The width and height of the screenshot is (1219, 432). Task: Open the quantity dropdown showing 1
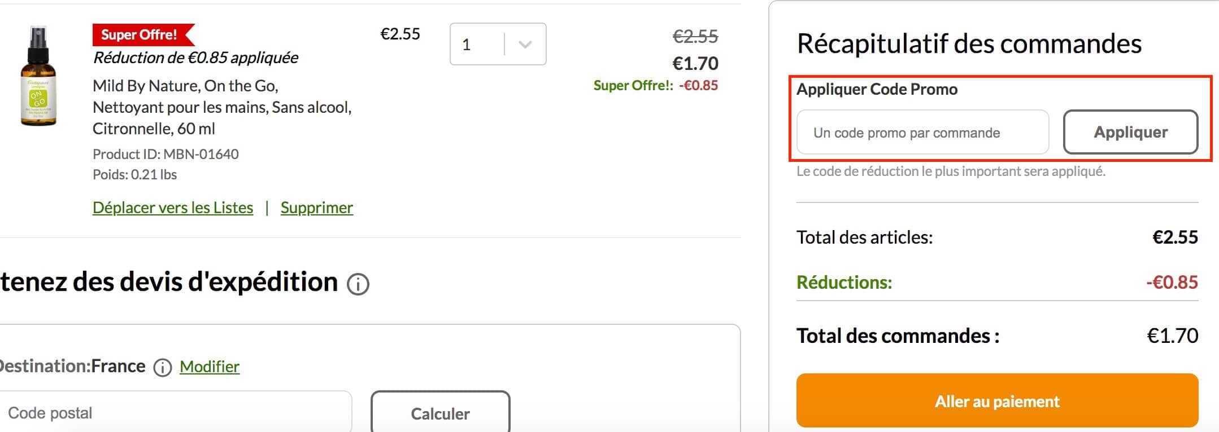[498, 44]
